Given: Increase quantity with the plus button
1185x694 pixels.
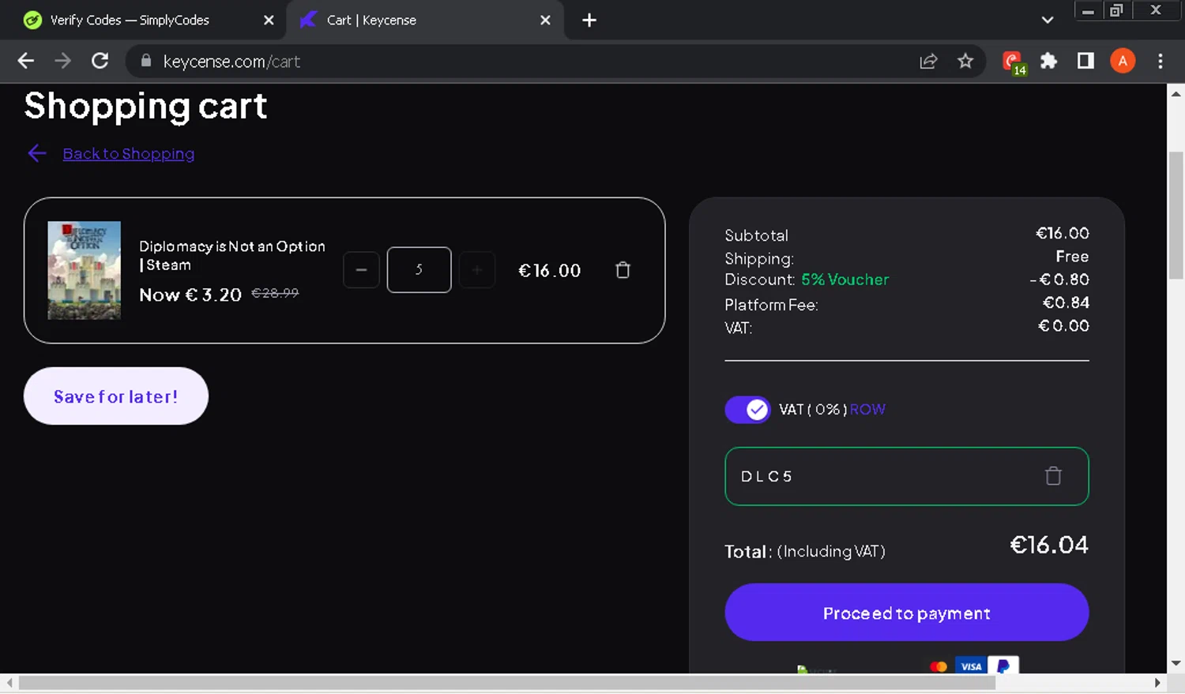Looking at the screenshot, I should (x=477, y=270).
